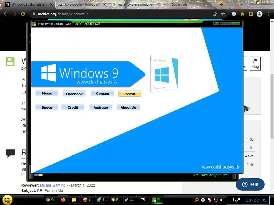Viewport: 274px width, 205px height.
Task: Open the S... taskbar item
Action: click(x=102, y=200)
